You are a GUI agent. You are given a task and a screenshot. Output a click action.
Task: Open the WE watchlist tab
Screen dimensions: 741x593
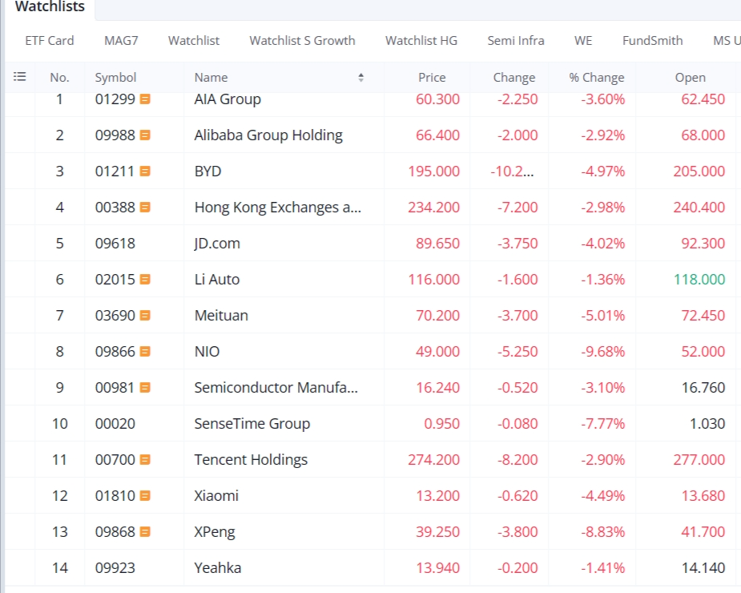[583, 41]
